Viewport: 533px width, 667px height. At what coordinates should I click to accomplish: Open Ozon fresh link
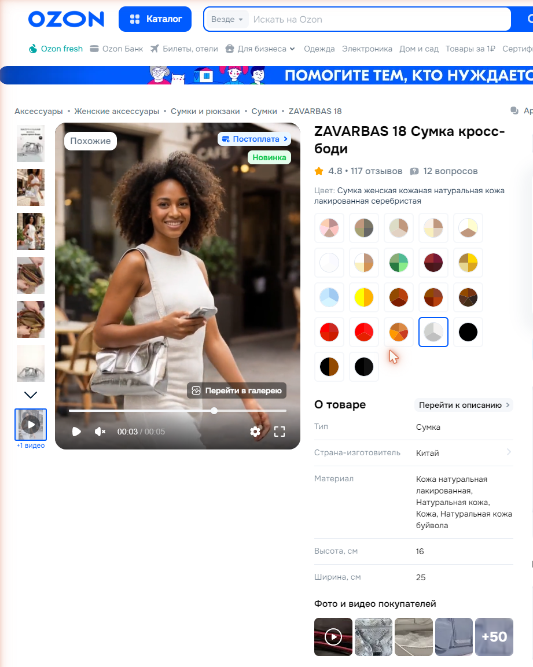point(56,49)
